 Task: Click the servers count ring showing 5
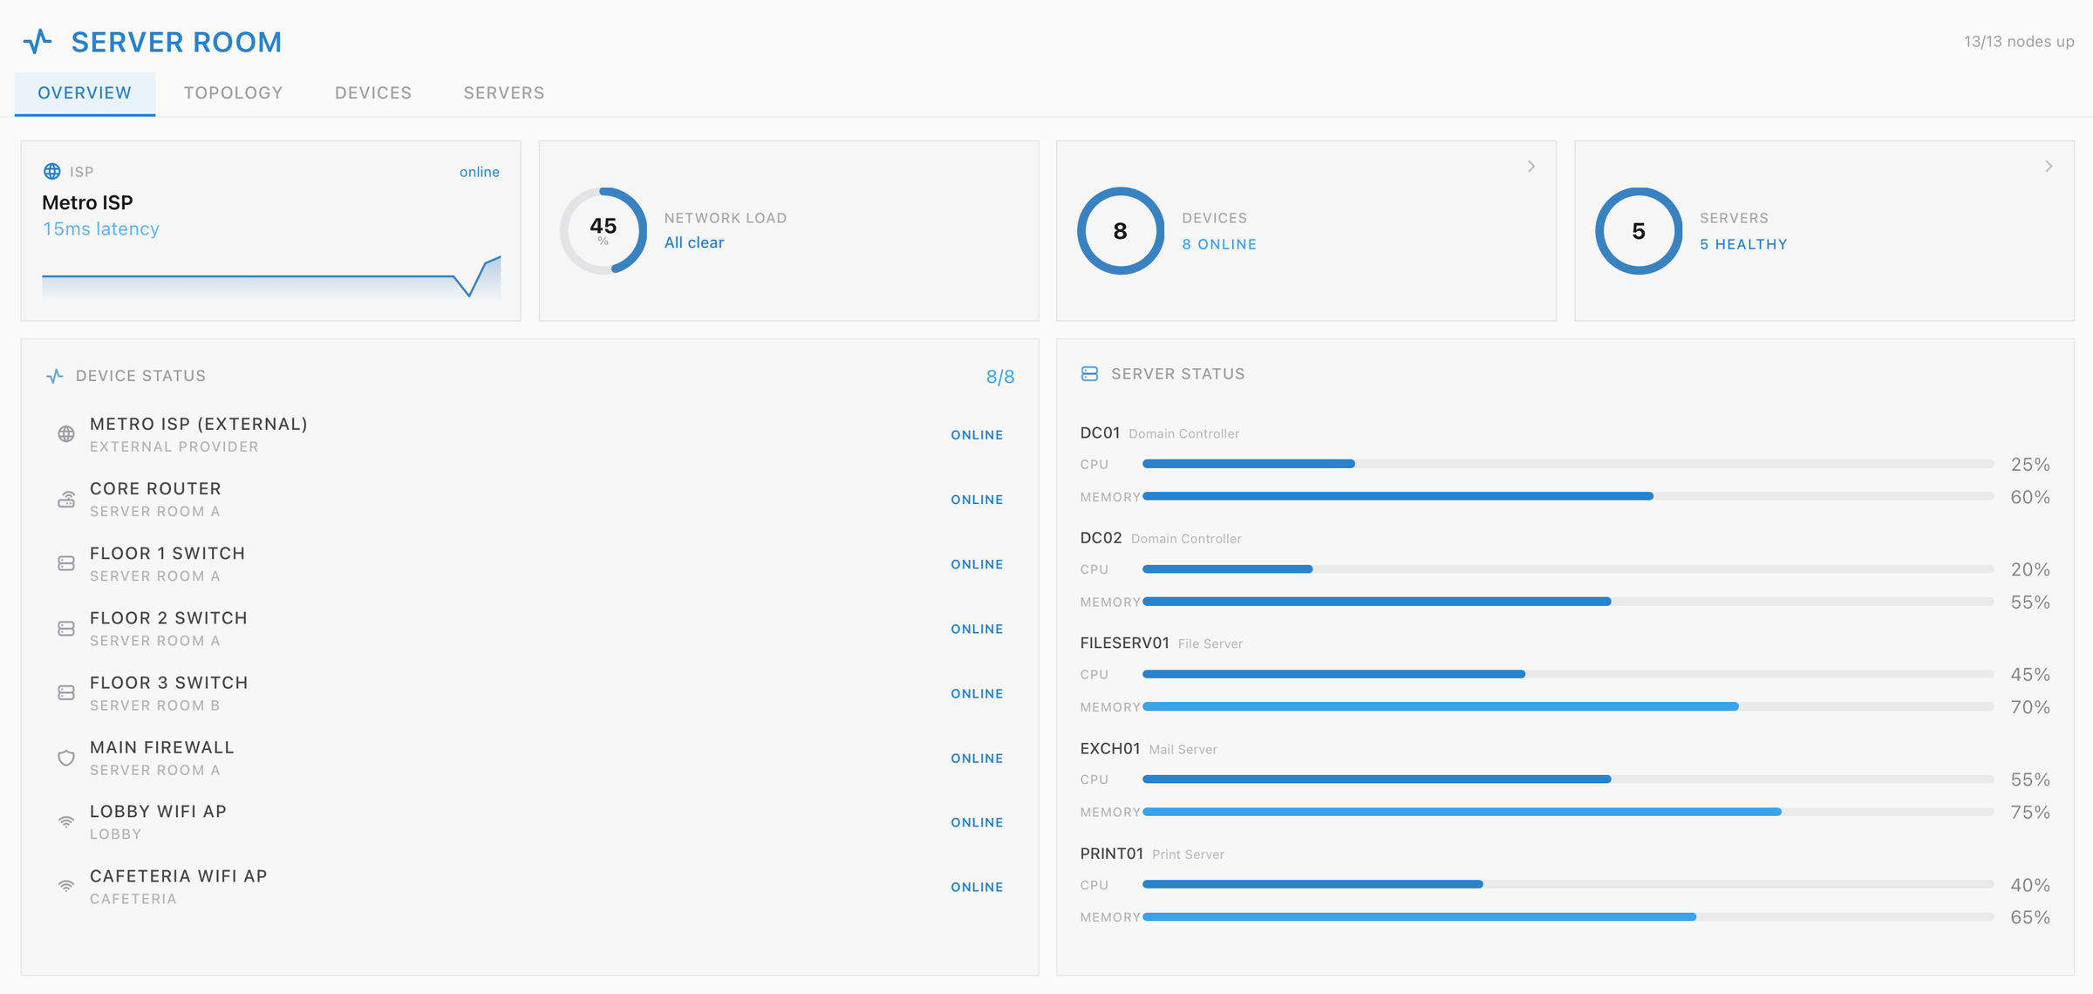point(1639,231)
